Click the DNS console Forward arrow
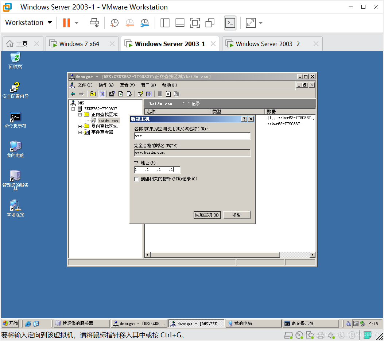This screenshot has height=341, width=384. coord(81,94)
